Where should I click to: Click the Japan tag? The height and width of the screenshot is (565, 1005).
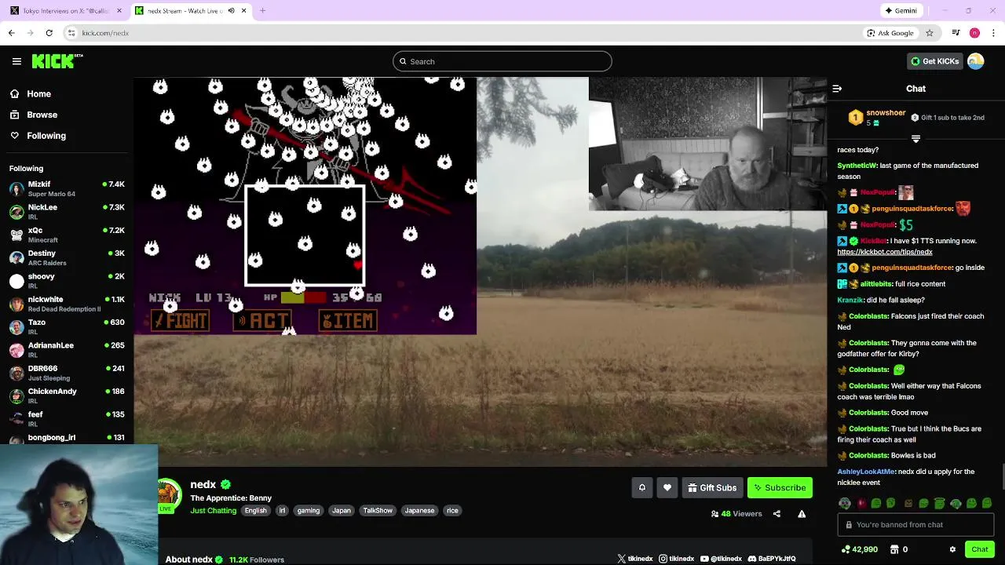(x=342, y=511)
